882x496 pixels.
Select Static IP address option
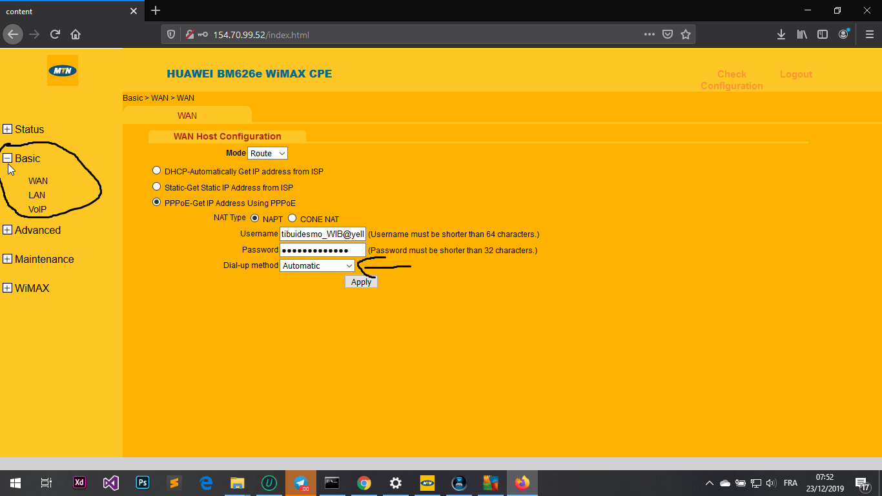(x=156, y=187)
